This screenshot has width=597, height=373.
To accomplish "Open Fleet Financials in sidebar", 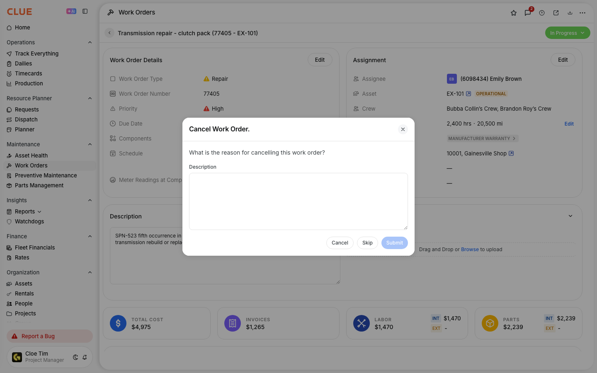I will tap(50, 247).
